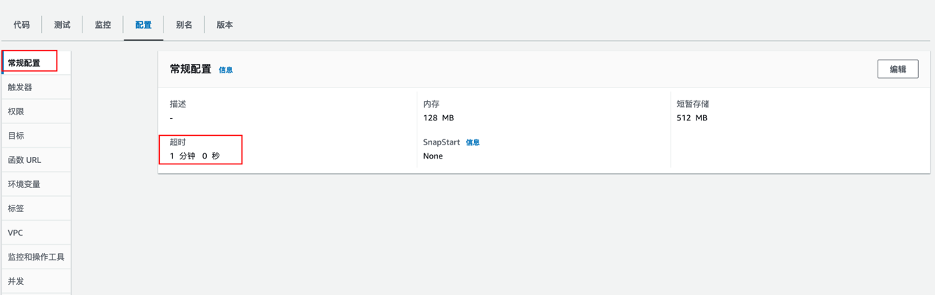
Task: Click the 超时 value 1 分钟 0 秒
Action: [x=194, y=156]
